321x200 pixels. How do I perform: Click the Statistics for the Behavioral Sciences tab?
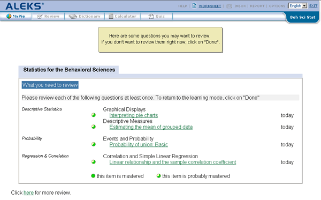point(69,70)
